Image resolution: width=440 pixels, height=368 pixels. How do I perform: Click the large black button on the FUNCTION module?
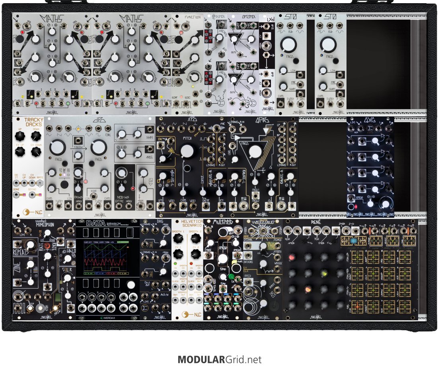pos(179,39)
